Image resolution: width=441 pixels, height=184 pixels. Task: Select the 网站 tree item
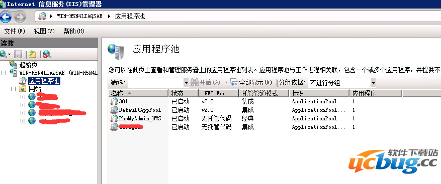click(x=35, y=89)
